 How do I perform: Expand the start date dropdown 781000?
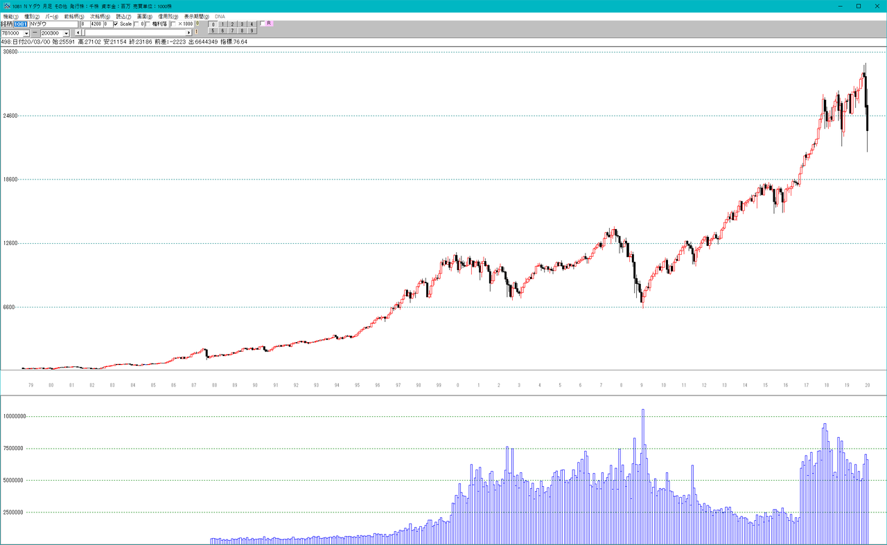[x=26, y=33]
